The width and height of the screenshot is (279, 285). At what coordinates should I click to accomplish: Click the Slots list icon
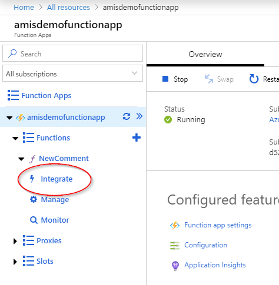pyautogui.click(x=28, y=261)
